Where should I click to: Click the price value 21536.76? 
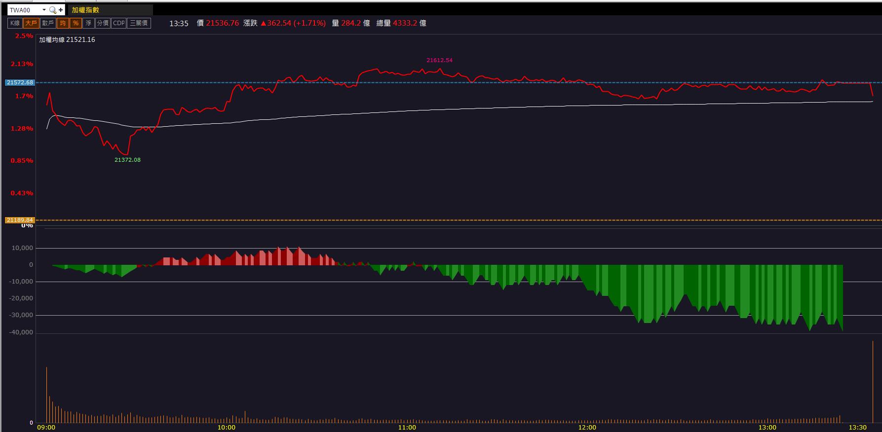tap(223, 23)
